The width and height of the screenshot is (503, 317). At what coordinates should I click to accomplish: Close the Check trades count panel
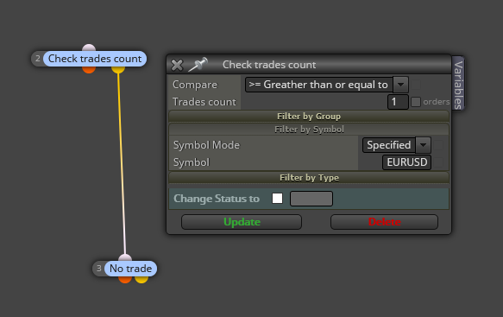coord(177,65)
